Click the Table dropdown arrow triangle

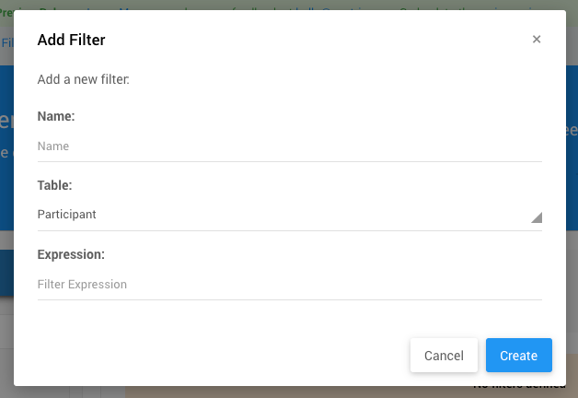click(537, 217)
